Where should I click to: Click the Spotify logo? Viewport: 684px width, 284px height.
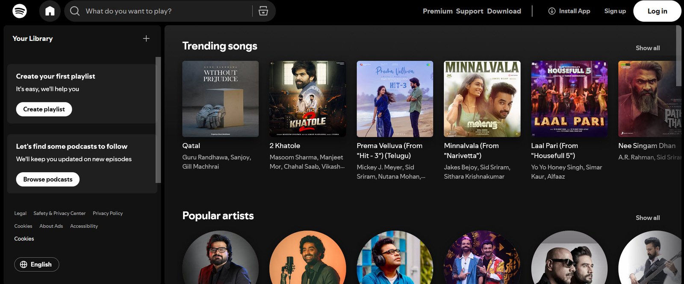click(x=20, y=11)
